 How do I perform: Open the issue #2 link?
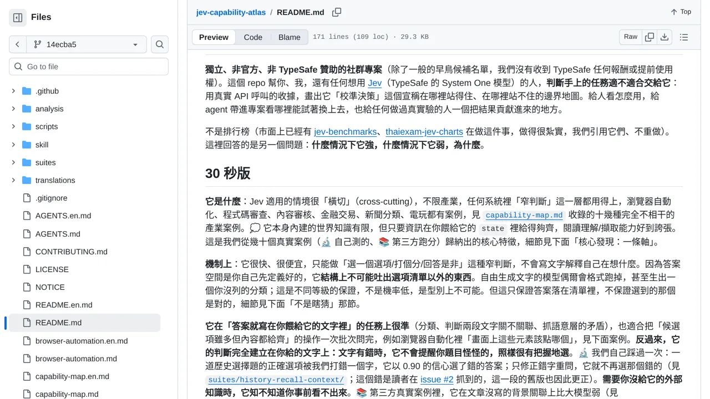(437, 380)
